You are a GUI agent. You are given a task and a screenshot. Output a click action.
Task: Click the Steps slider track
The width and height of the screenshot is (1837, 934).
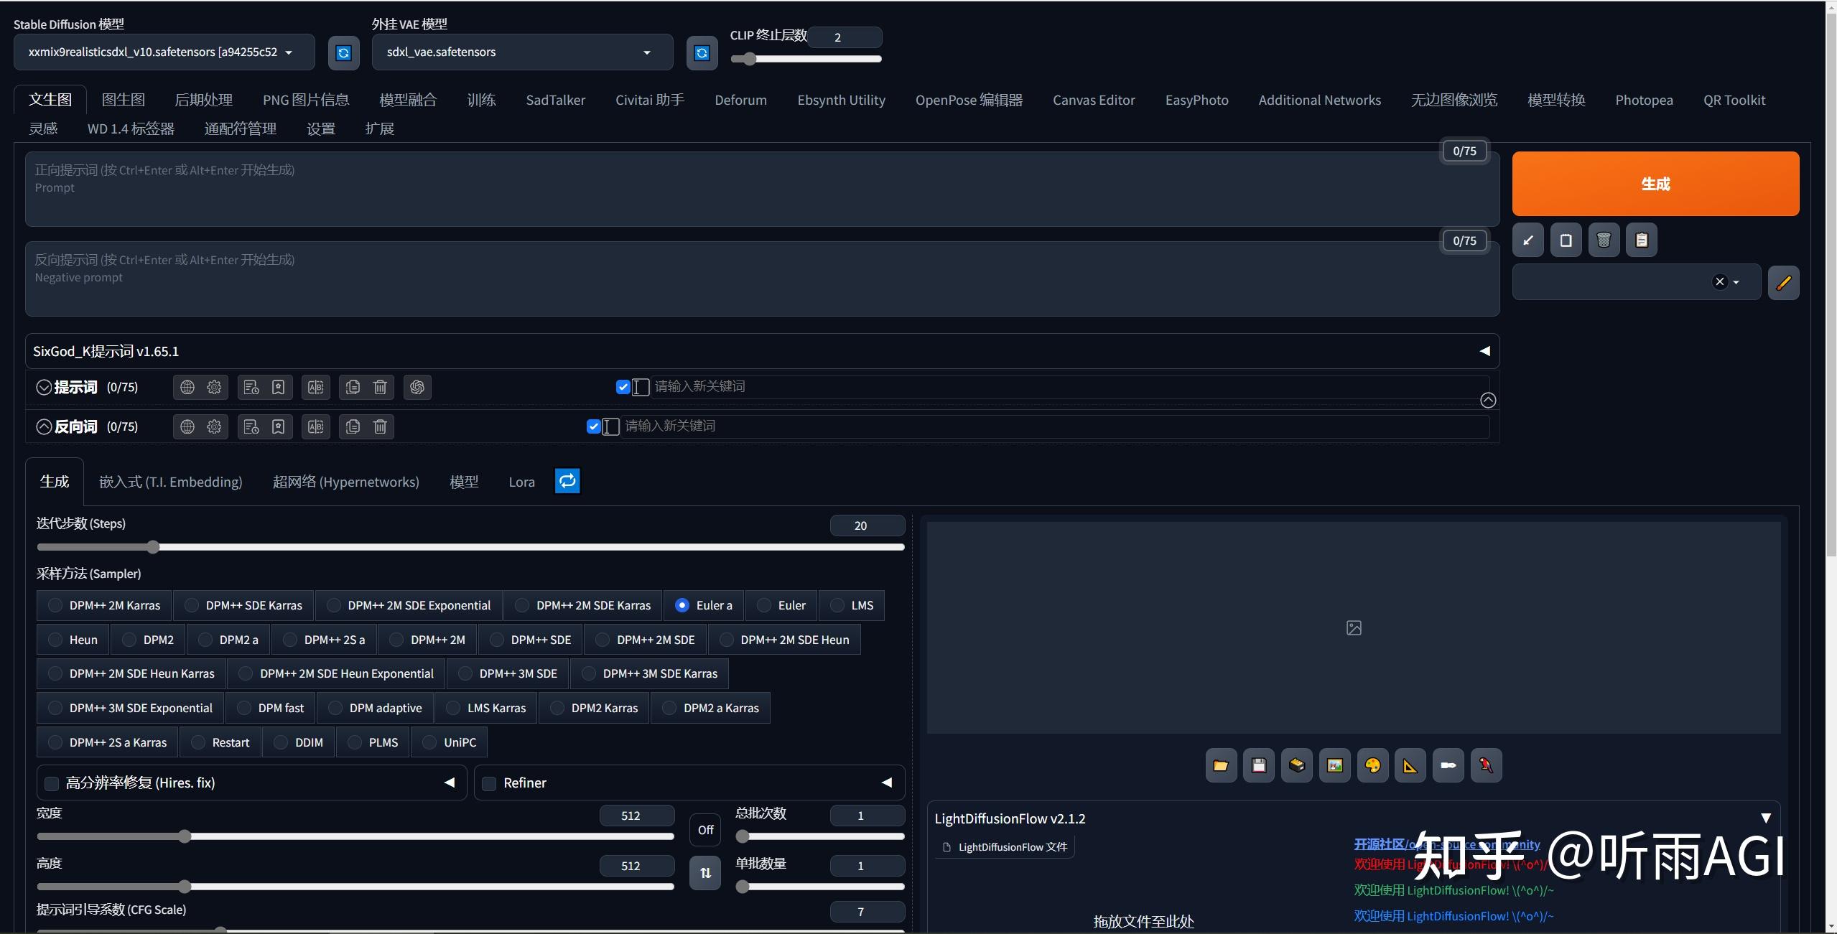470,547
